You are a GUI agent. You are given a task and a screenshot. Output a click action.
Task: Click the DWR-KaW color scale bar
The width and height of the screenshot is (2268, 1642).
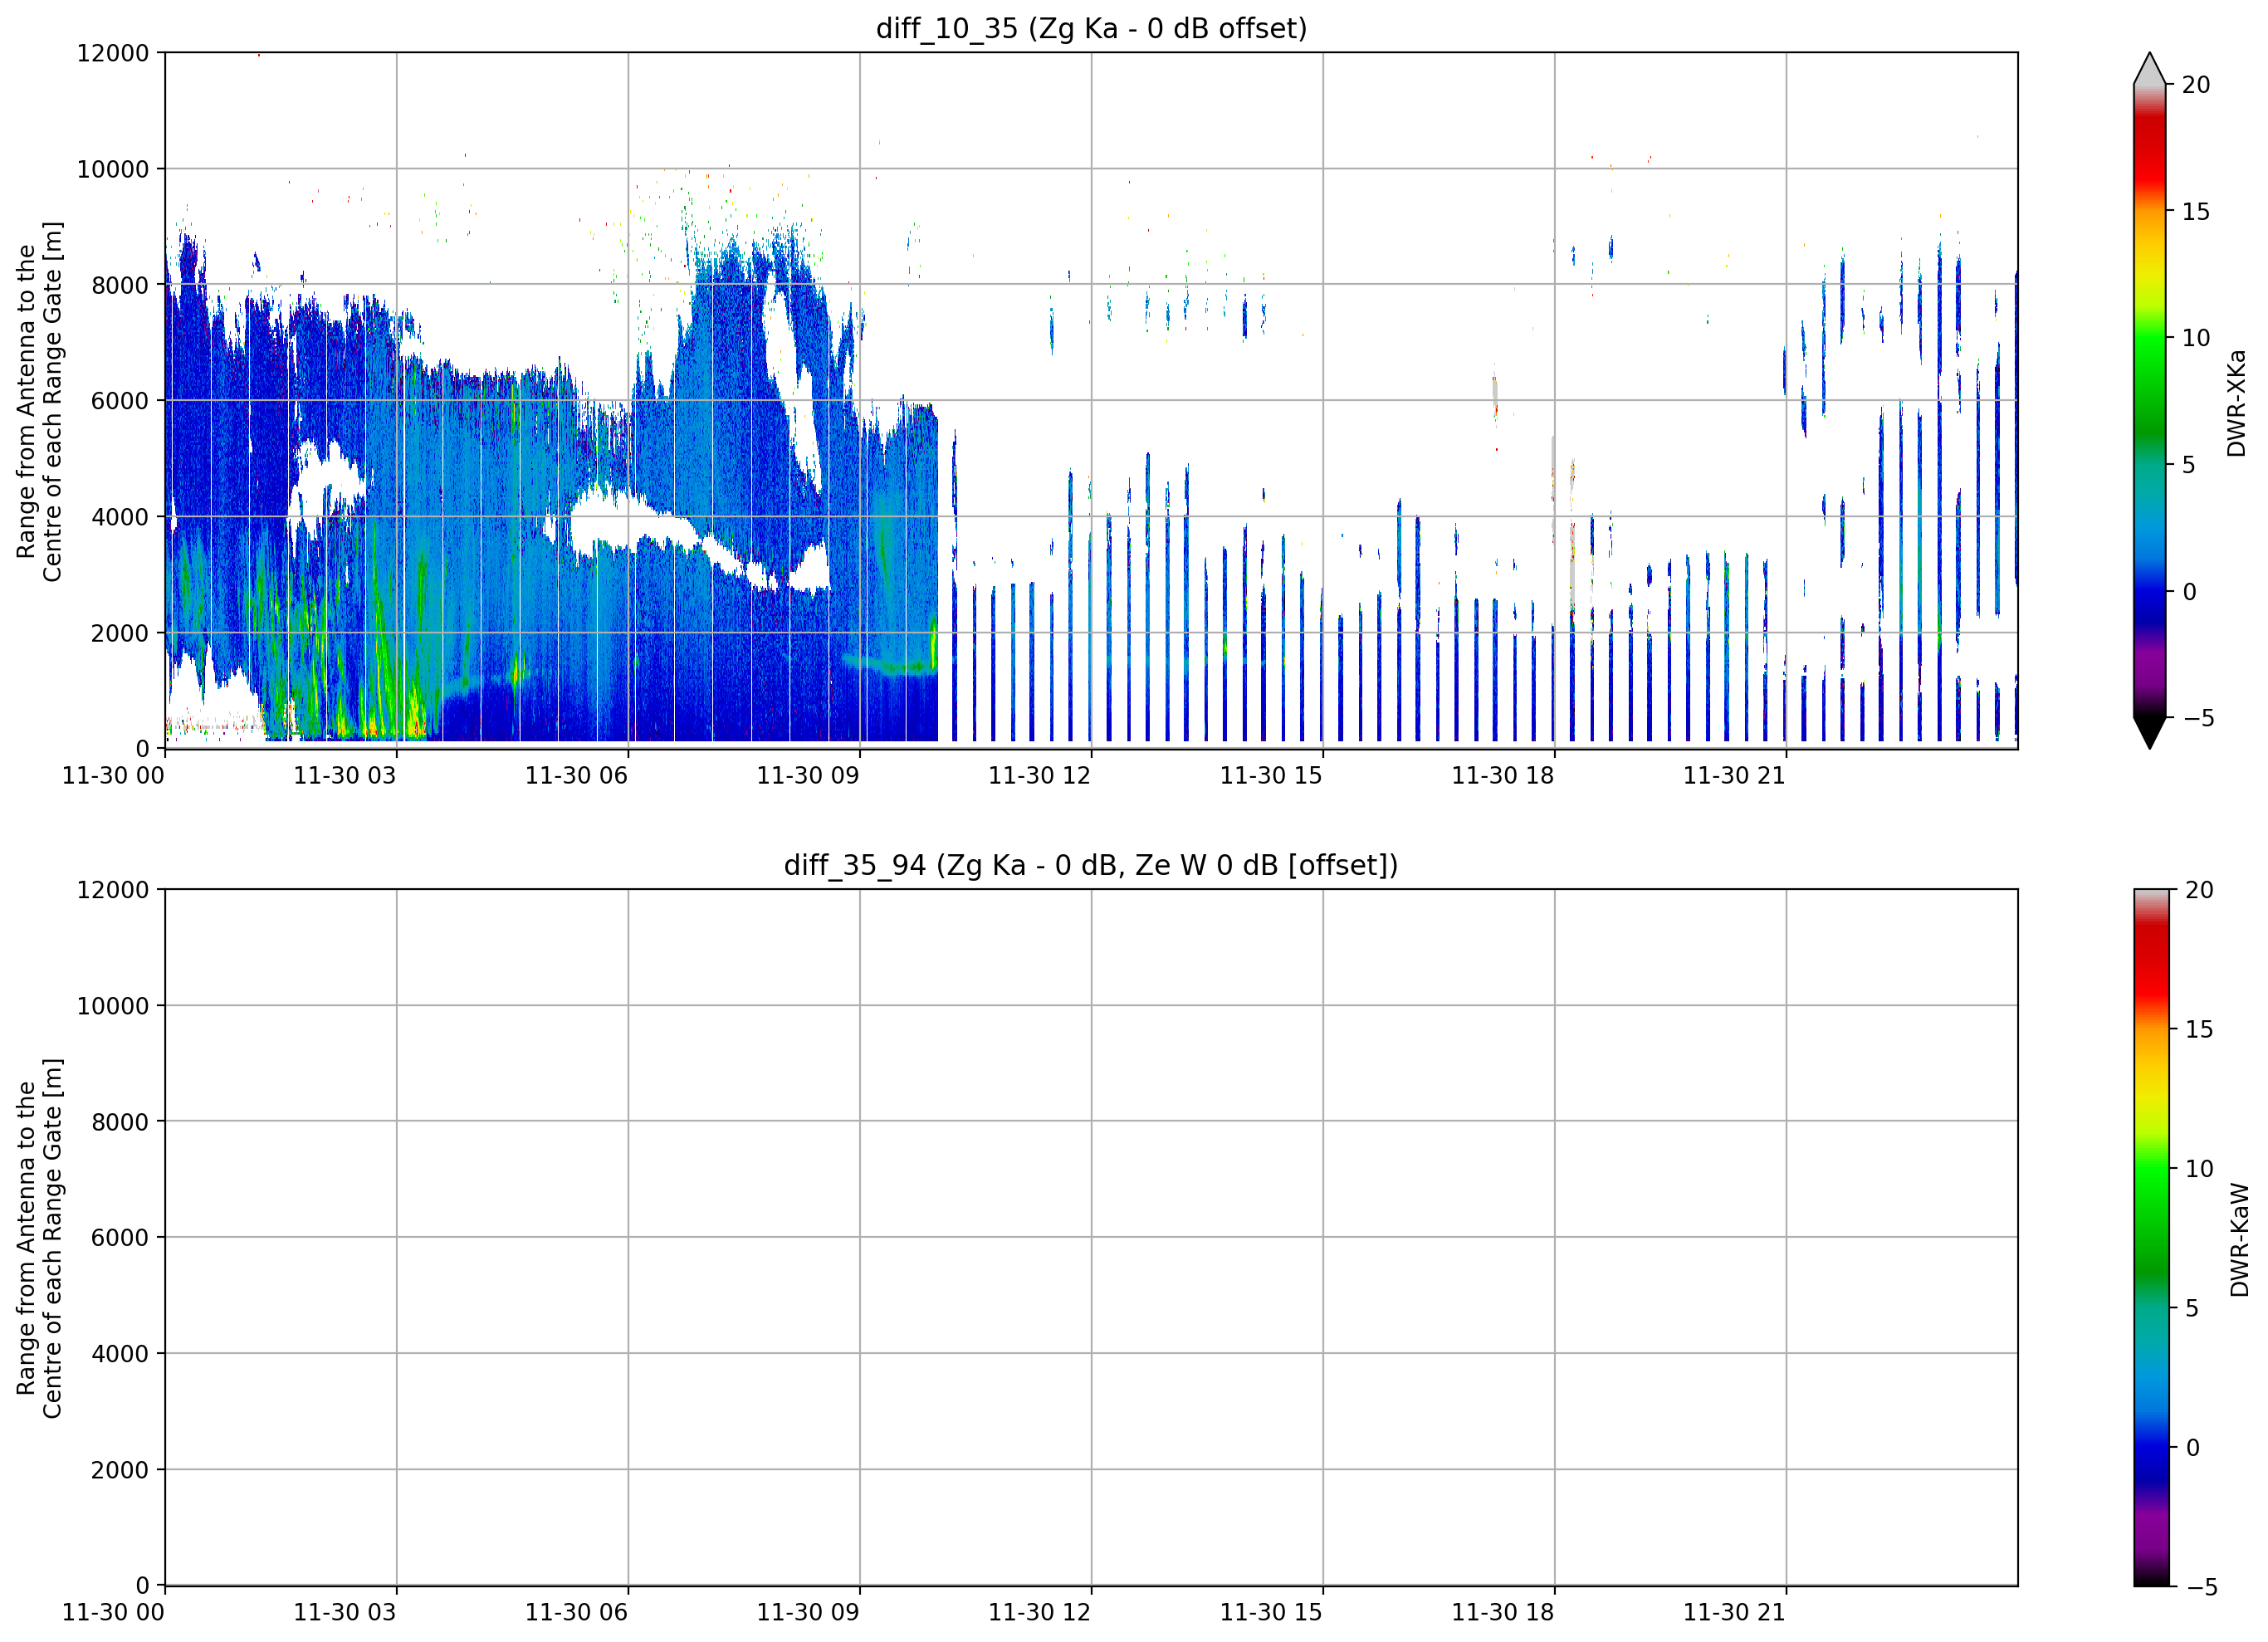coord(2152,1238)
